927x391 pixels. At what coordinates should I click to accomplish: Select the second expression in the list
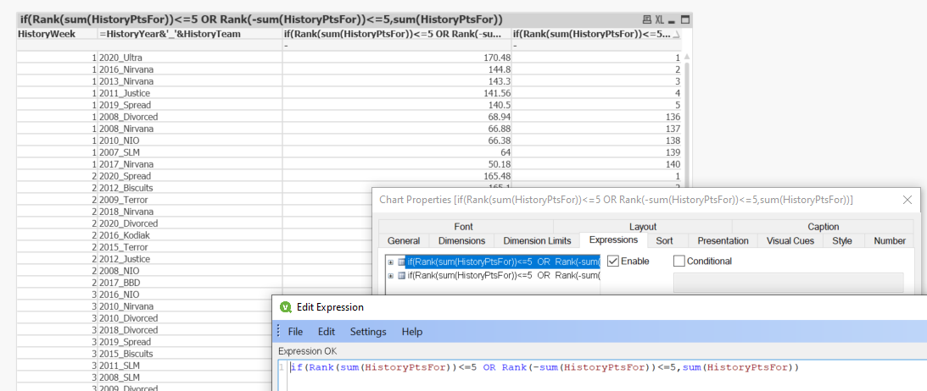(x=502, y=275)
